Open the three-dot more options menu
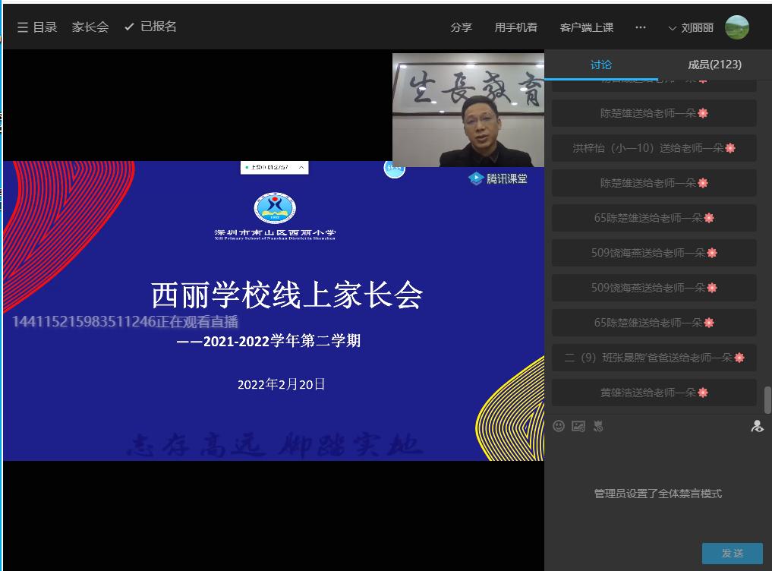The image size is (772, 571). tap(640, 27)
